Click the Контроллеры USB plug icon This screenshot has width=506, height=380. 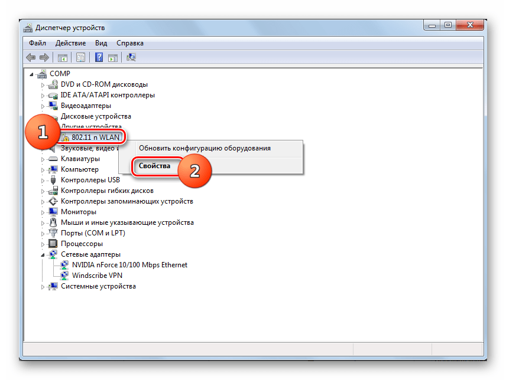(x=53, y=180)
